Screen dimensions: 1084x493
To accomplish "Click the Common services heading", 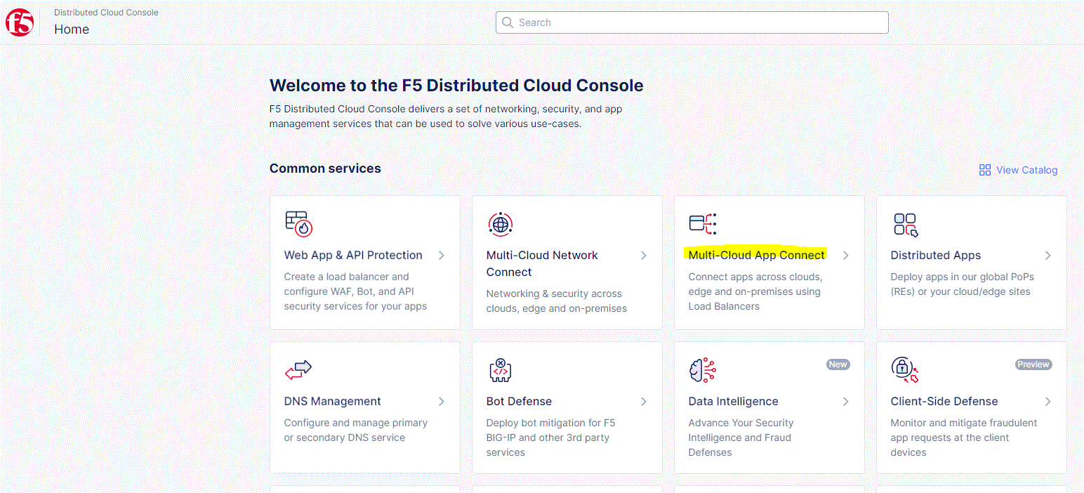I will click(x=325, y=169).
